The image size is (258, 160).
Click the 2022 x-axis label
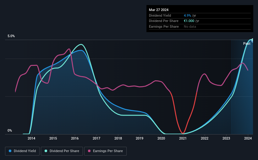[205, 138]
